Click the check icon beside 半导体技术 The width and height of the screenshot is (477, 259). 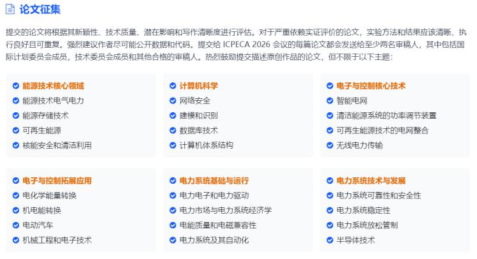coord(330,241)
